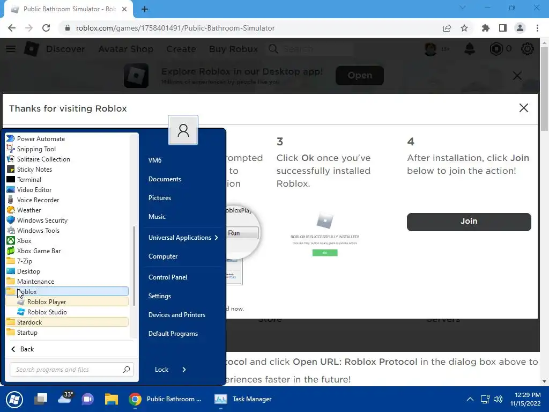Open Voice Recorder
Screen dimensions: 549x412
pos(67,200)
